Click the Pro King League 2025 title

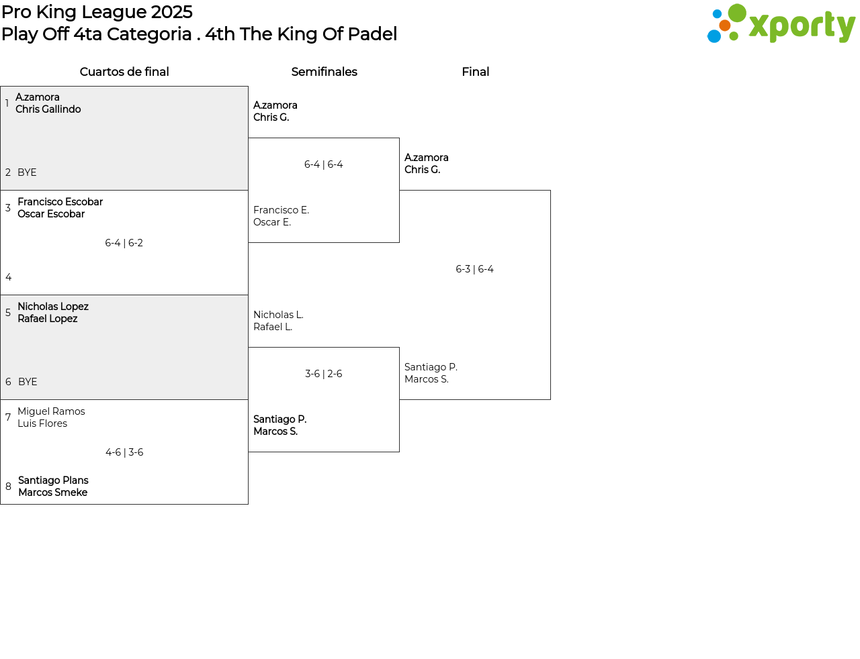(97, 12)
